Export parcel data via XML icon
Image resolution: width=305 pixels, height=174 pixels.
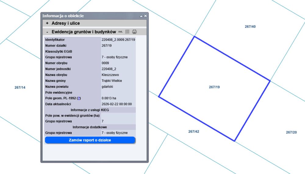120,32
